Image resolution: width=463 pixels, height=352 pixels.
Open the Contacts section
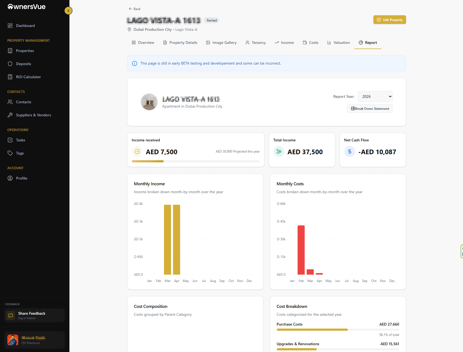(x=23, y=102)
